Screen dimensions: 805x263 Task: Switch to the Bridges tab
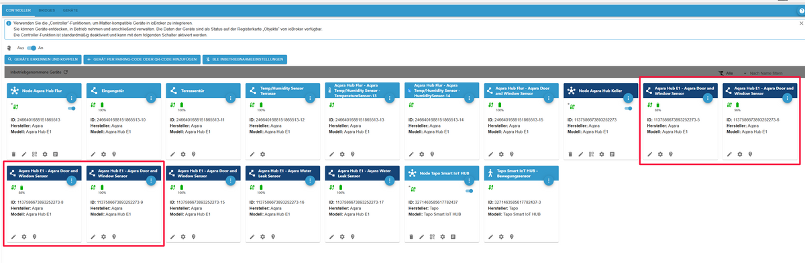(47, 11)
